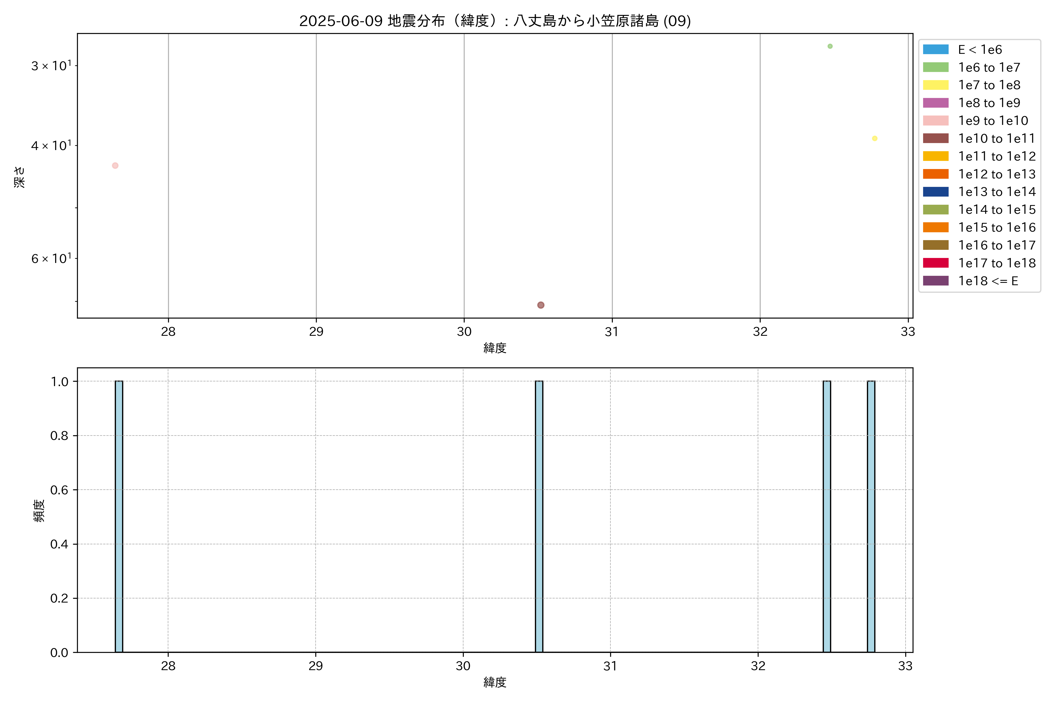Click the blue E < 1e6 legend swatch
Screen dimensions: 1054x702
pyautogui.click(x=936, y=50)
